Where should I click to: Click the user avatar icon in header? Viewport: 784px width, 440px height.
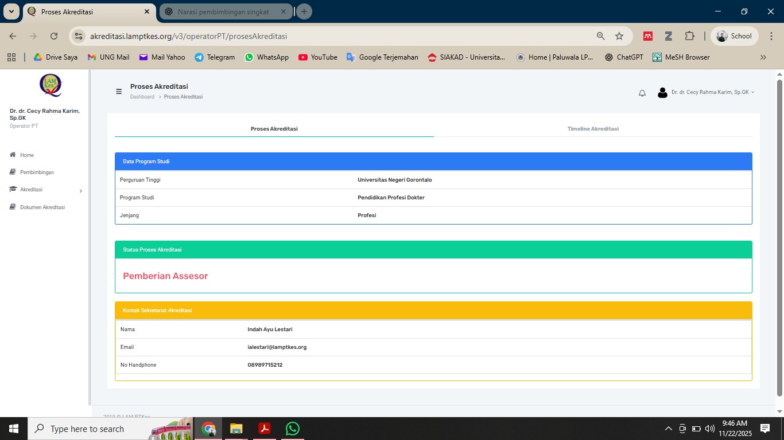(x=662, y=93)
